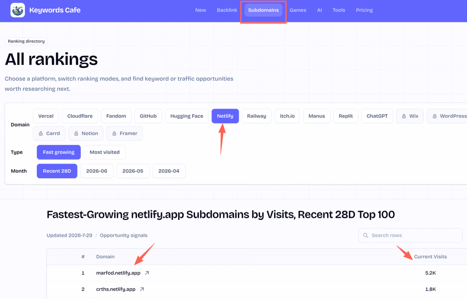Screen dimensions: 467x299
Task: View the Pricing page
Action: 364,10
